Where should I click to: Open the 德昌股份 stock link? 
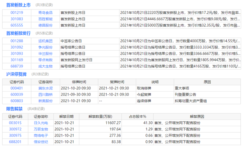coord(46,25)
